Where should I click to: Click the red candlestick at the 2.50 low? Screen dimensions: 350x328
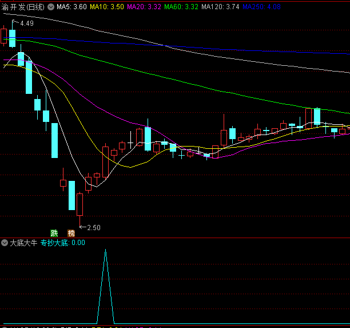pos(79,205)
